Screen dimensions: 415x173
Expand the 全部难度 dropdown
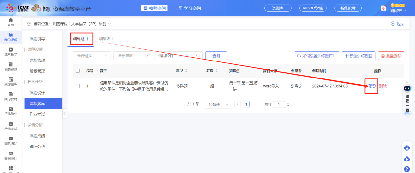coord(132,56)
